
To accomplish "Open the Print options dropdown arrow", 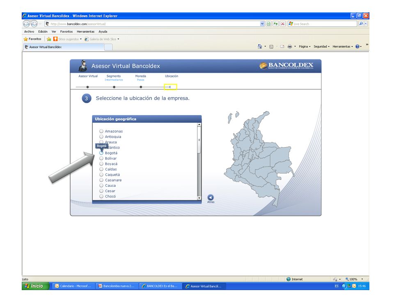I will (x=295, y=46).
